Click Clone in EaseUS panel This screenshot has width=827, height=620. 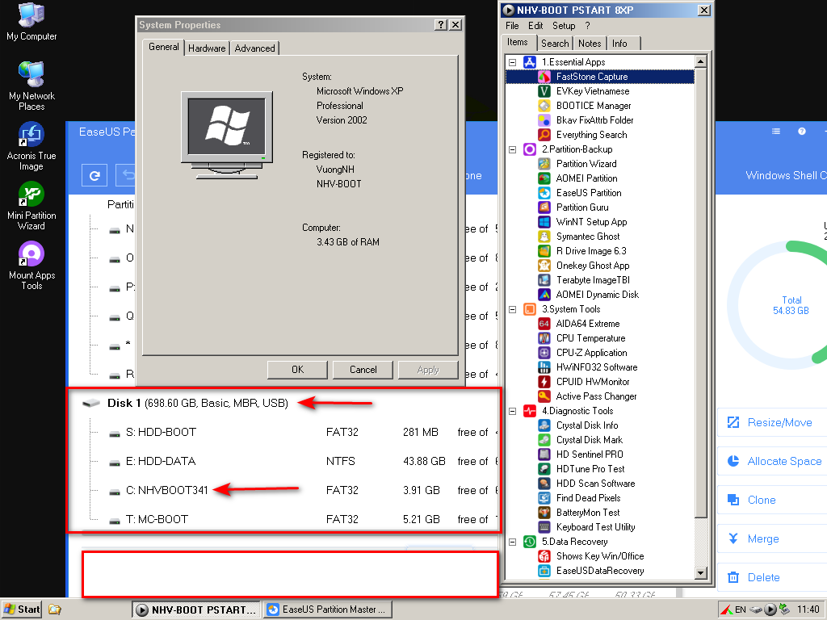[771, 500]
